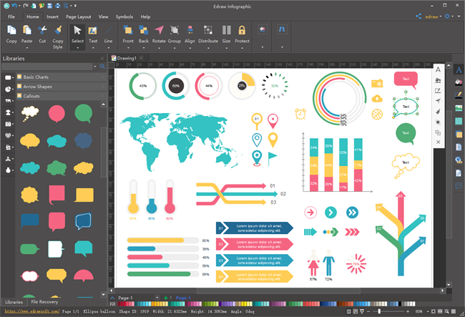Viewport: 465px width, 317px height.
Task: Open the Comment bubble panel in the right sidebar
Action: (459, 186)
